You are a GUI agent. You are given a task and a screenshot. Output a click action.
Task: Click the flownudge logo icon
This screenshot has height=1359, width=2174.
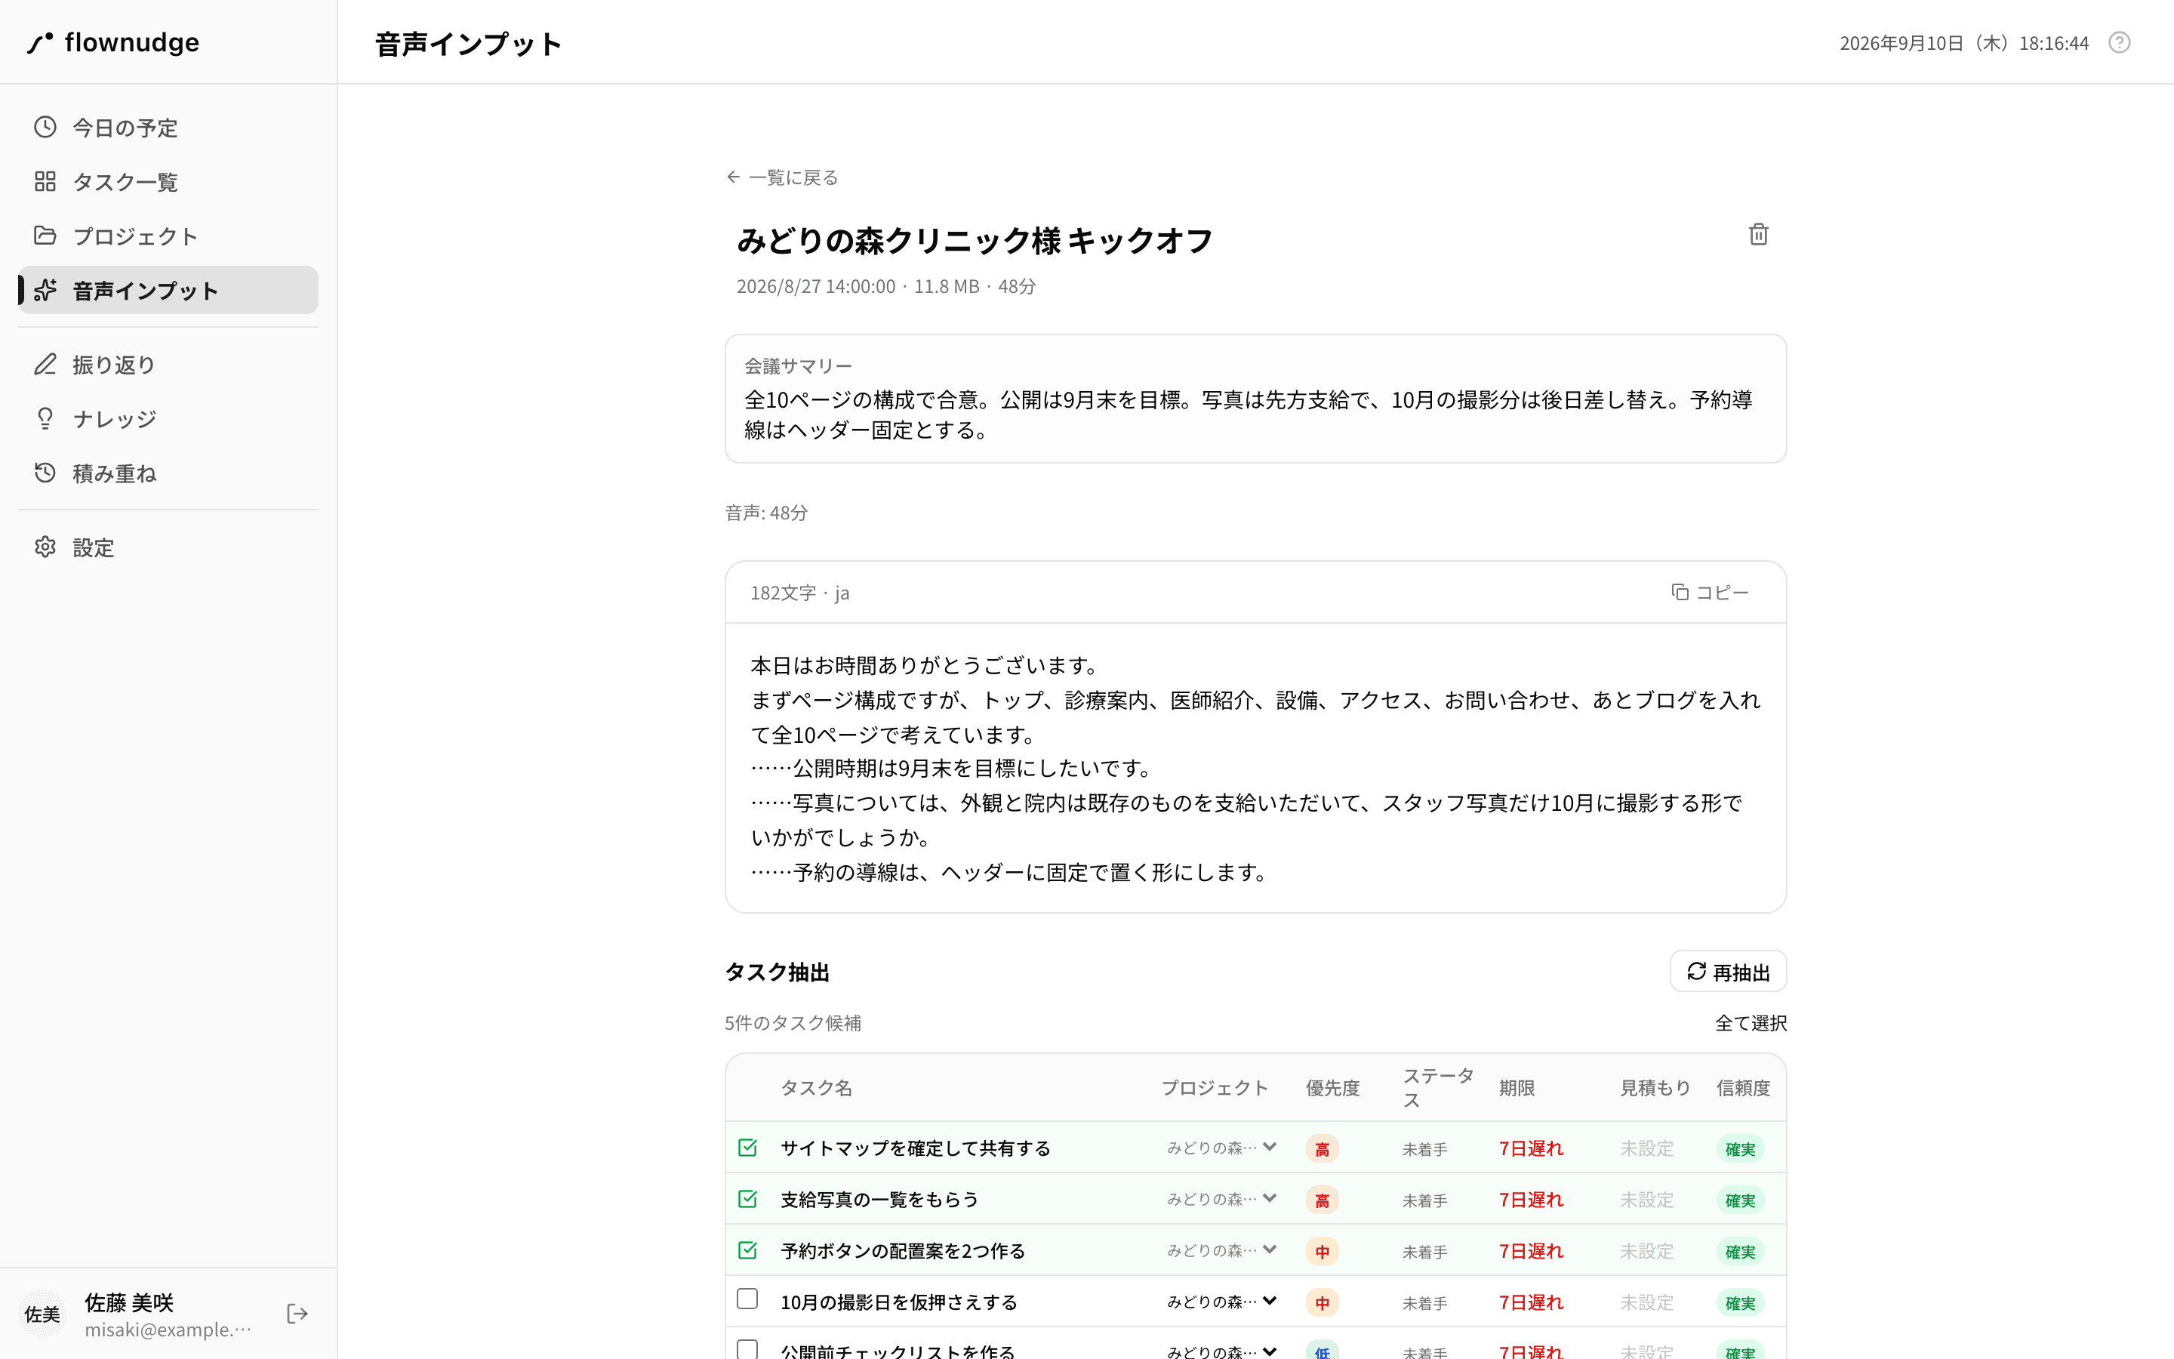(39, 42)
